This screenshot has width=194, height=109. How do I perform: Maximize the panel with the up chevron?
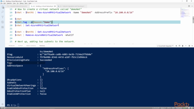point(186,46)
